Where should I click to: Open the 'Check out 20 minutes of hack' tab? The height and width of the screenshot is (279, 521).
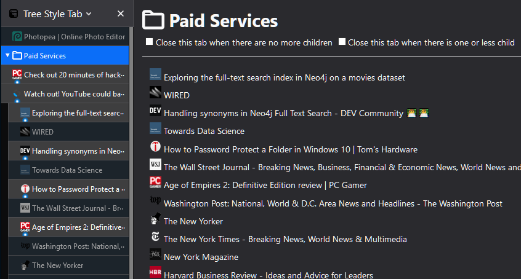(x=65, y=74)
